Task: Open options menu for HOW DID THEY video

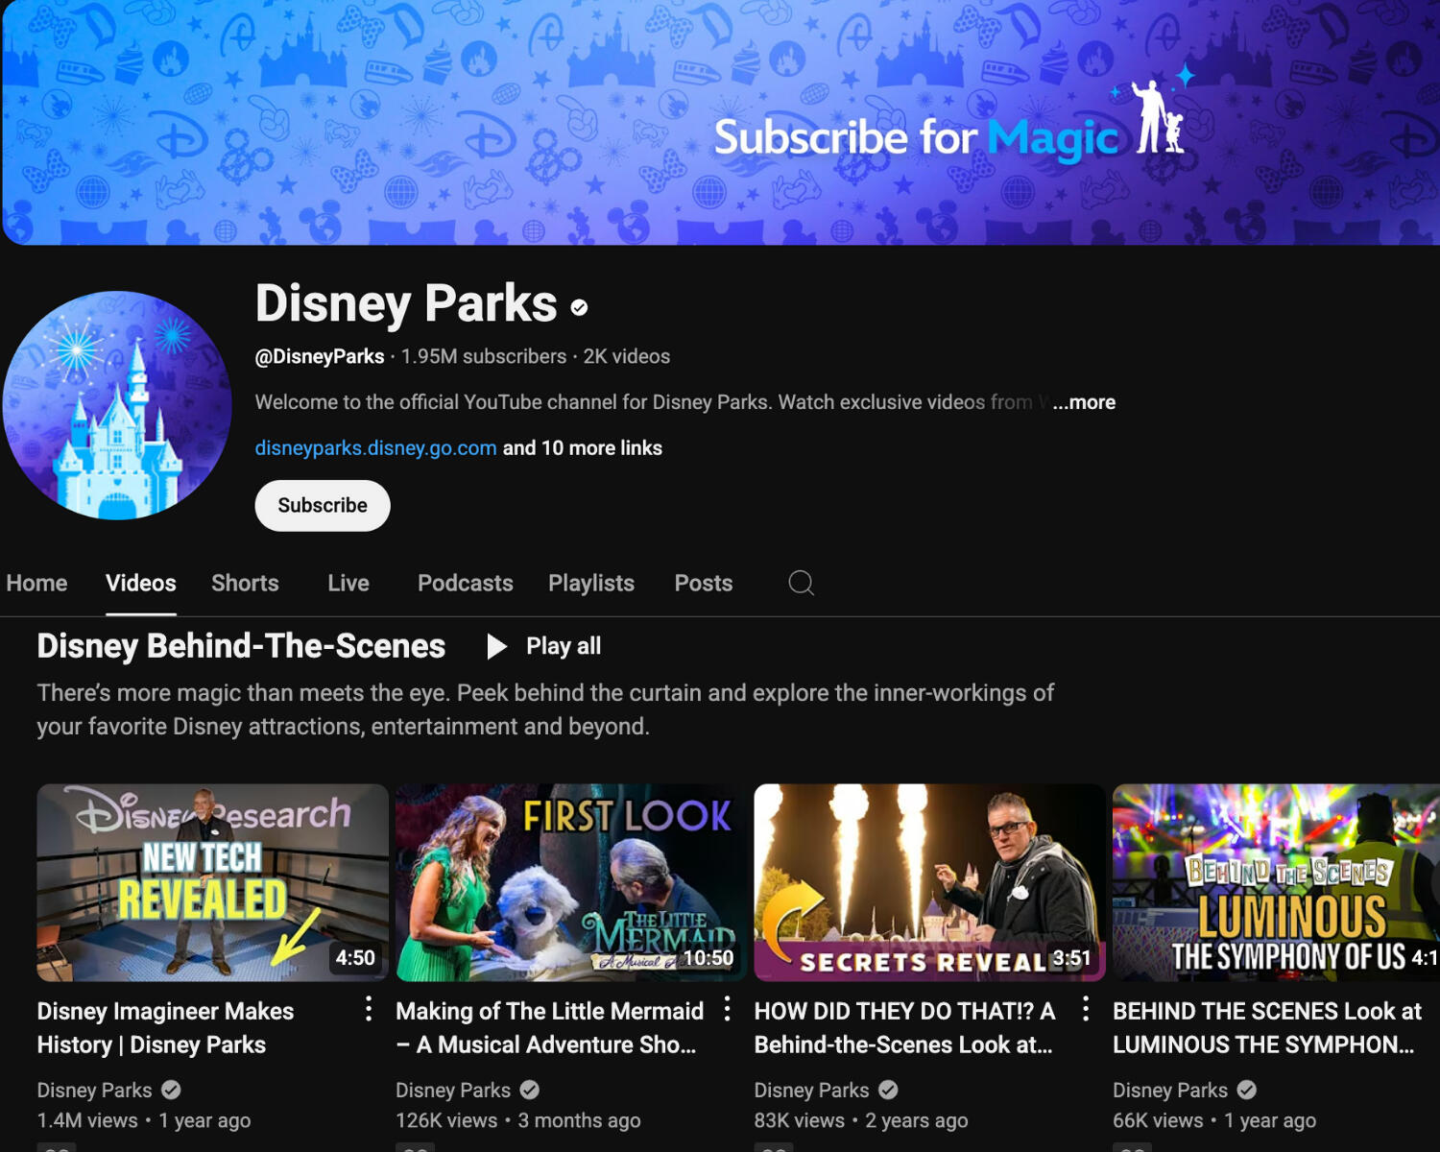Action: tap(1085, 1008)
